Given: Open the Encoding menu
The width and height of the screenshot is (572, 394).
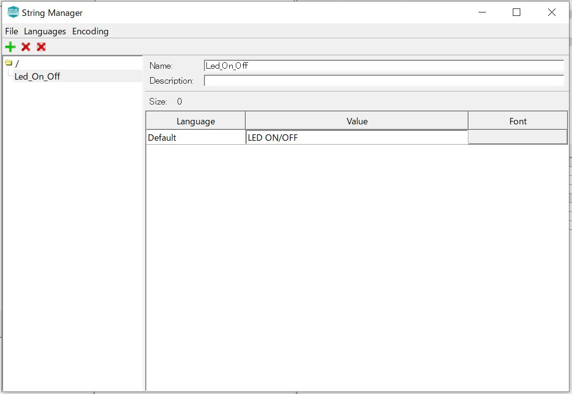Looking at the screenshot, I should (90, 31).
